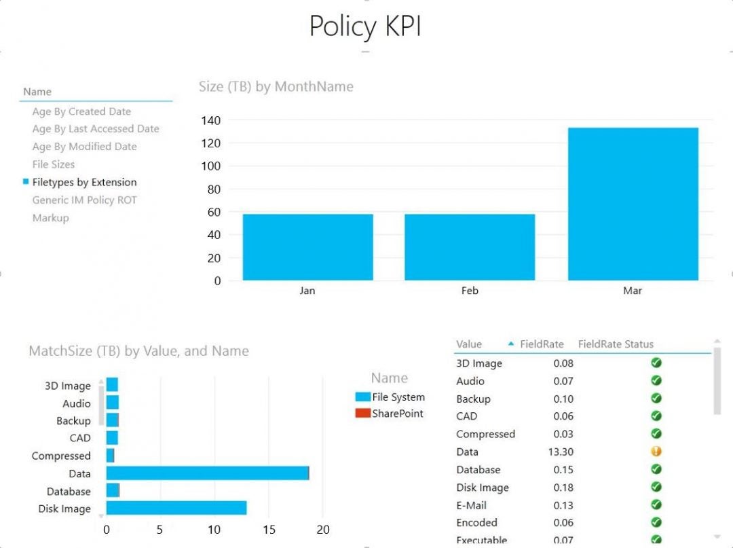Click the green checkmark for 3D Image
The image size is (733, 548).
656,363
